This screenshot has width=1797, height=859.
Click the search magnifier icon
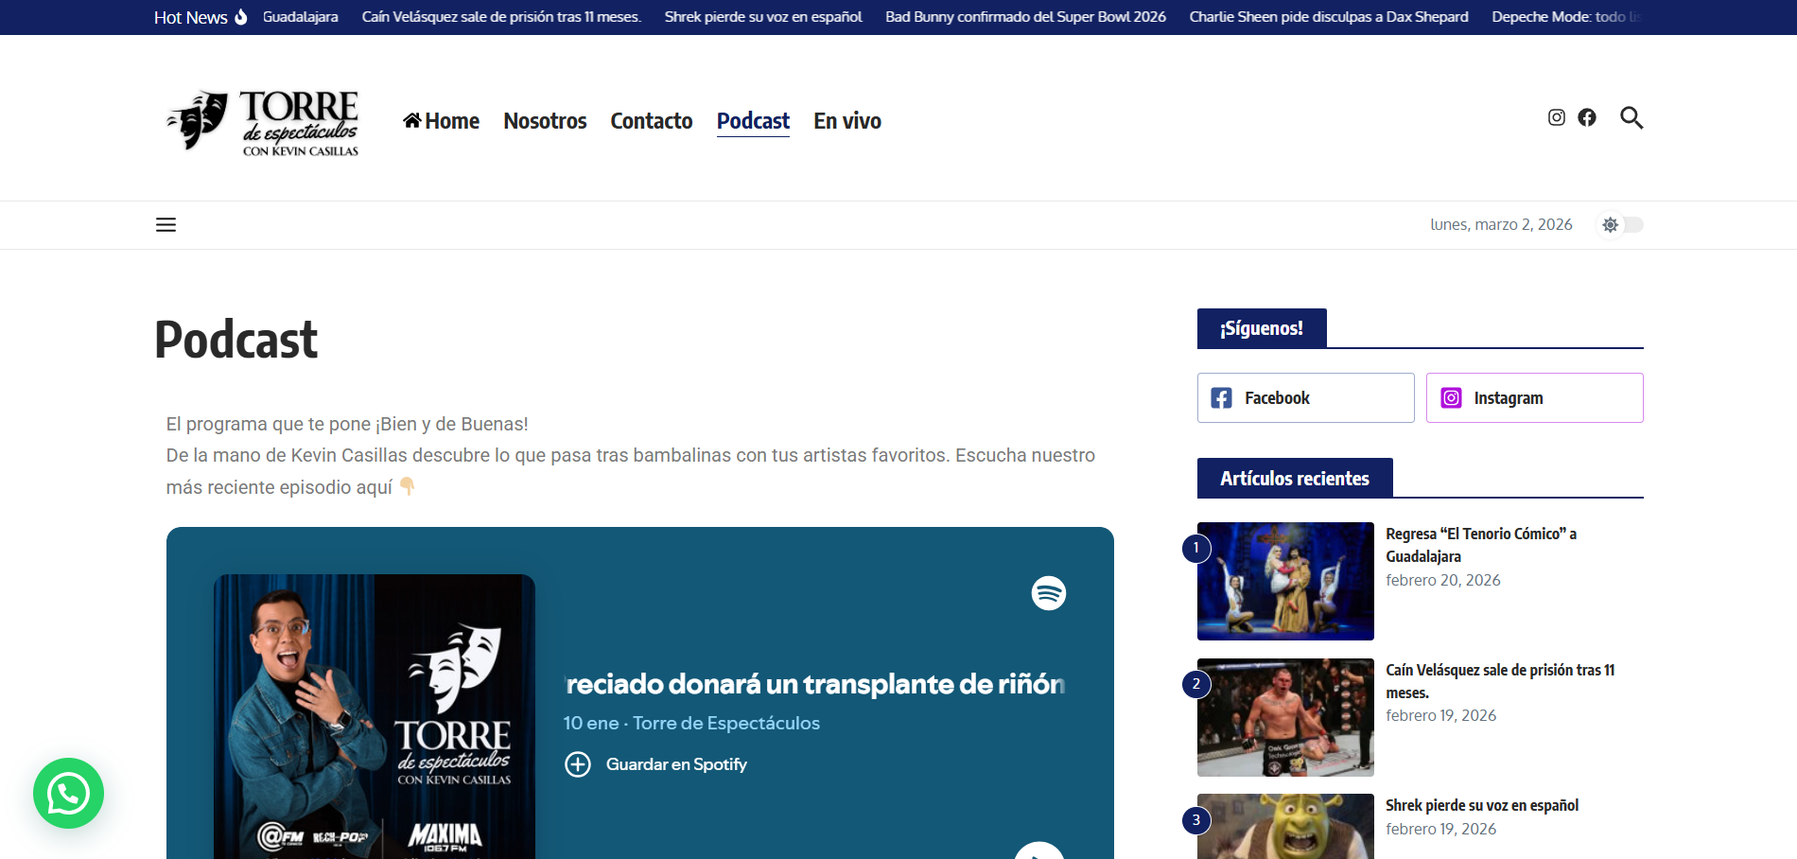(1631, 117)
